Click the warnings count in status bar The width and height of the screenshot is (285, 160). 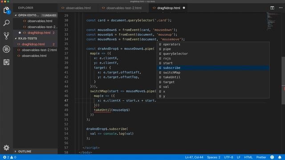[x=13, y=157]
